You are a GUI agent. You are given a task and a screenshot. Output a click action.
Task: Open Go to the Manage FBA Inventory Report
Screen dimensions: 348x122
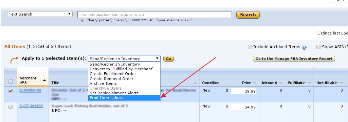(294, 58)
